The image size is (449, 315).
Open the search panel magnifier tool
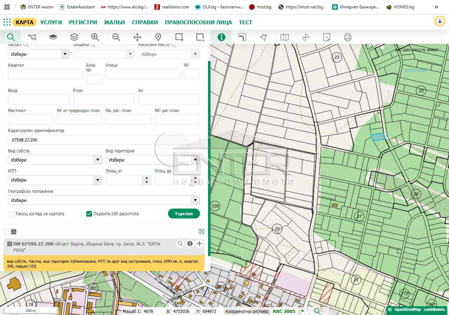pos(11,37)
